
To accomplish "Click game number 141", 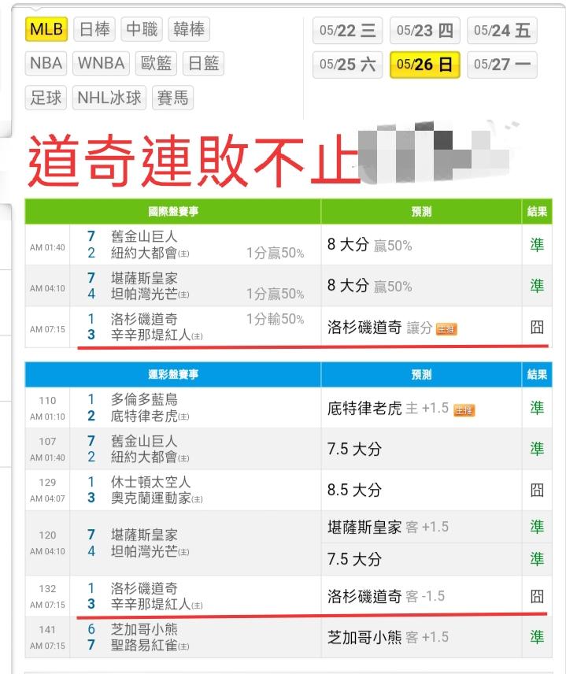I will coord(47,630).
